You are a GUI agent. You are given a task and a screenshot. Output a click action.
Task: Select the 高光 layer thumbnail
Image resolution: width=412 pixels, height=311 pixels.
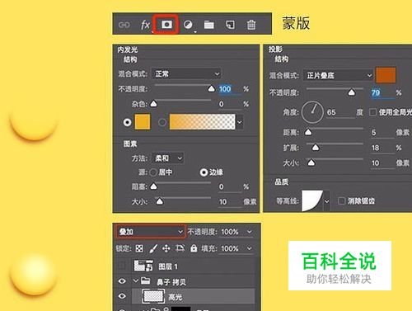153,296
